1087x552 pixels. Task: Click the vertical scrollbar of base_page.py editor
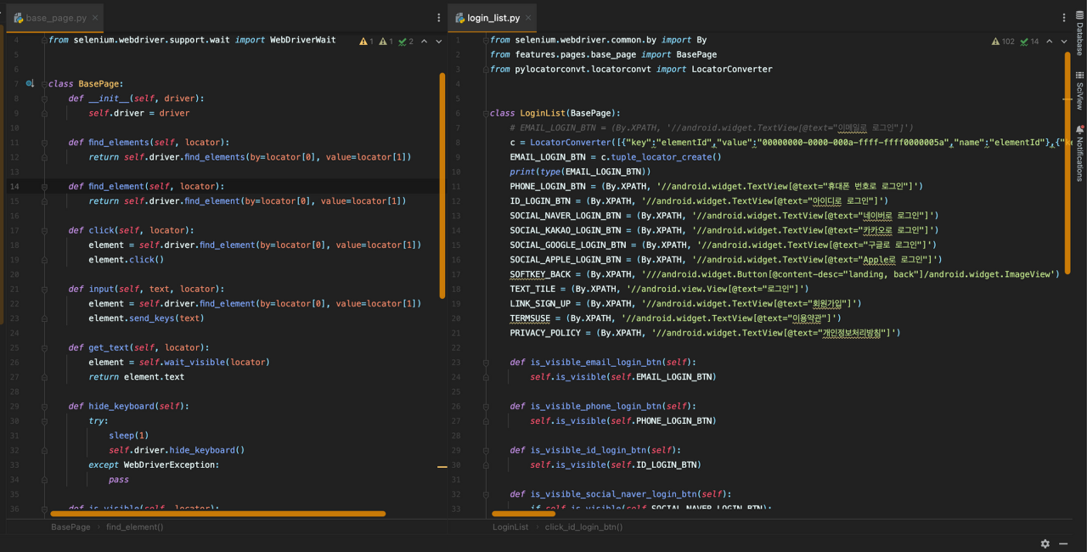tap(442, 185)
